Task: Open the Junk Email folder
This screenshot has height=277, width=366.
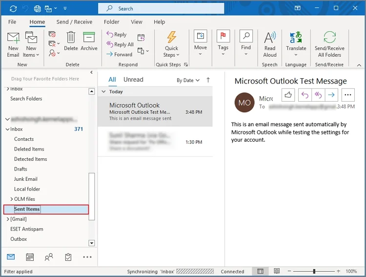Action: point(26,179)
